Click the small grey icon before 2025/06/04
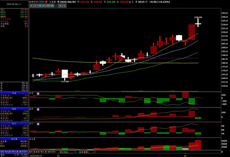This screenshot has width=230, height=157. (58, 2)
